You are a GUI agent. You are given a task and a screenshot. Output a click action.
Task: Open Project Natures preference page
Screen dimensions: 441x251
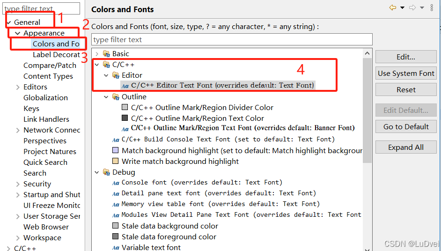(x=50, y=152)
